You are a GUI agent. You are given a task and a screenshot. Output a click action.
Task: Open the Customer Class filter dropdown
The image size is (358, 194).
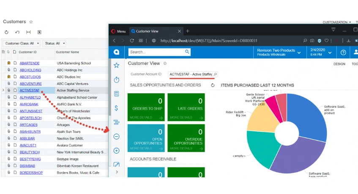[22, 43]
